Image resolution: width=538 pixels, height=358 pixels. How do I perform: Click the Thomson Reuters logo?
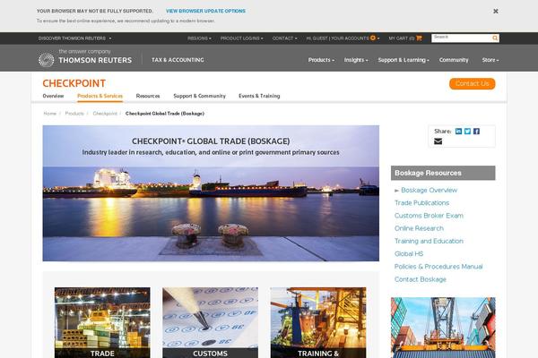pyautogui.click(x=85, y=59)
